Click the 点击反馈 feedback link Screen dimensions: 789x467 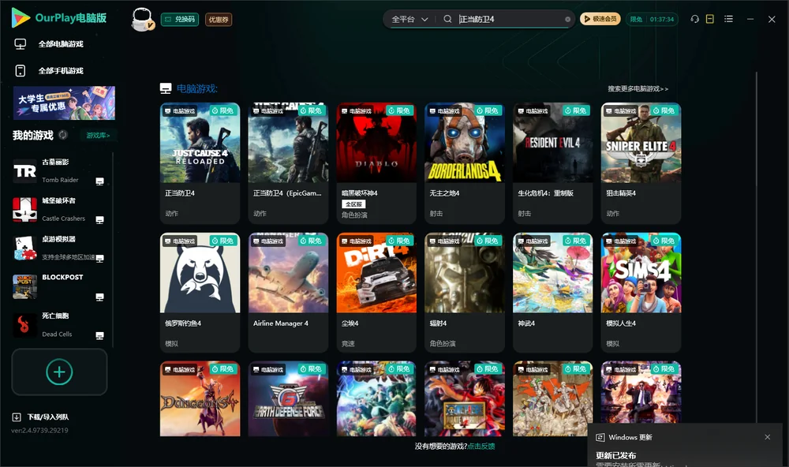(481, 446)
